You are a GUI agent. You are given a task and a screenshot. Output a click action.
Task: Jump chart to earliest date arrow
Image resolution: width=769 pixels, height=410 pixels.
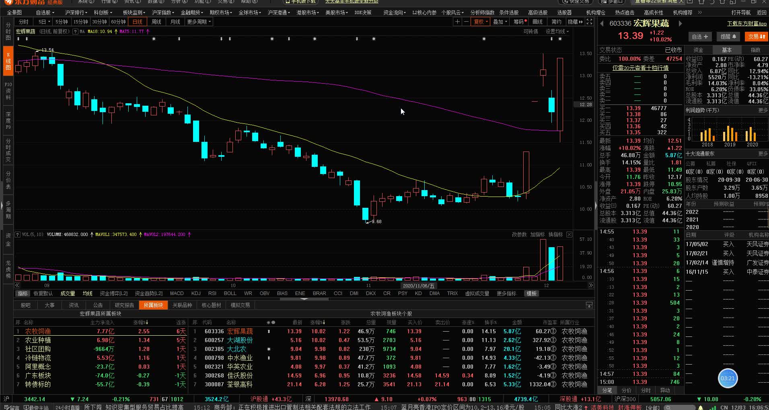click(17, 285)
